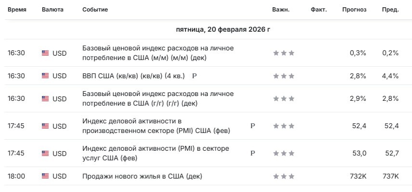Click preliminary 'P' icon in manufacturing PMI row
412x192 pixels.
click(253, 126)
